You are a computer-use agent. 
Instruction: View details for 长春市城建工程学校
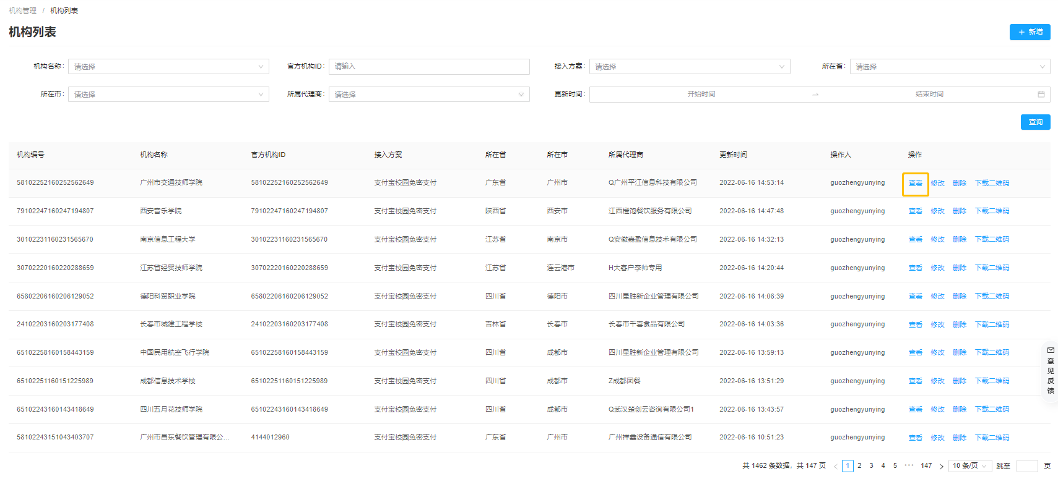[916, 325]
